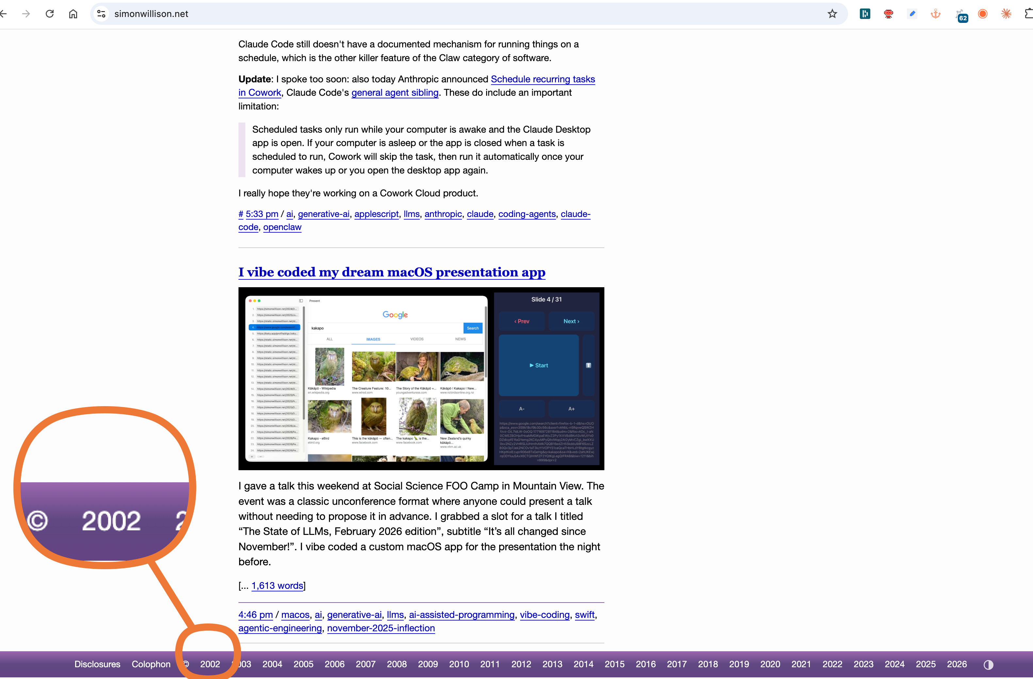
Task: Open the openclaw tag
Action: [x=282, y=227]
